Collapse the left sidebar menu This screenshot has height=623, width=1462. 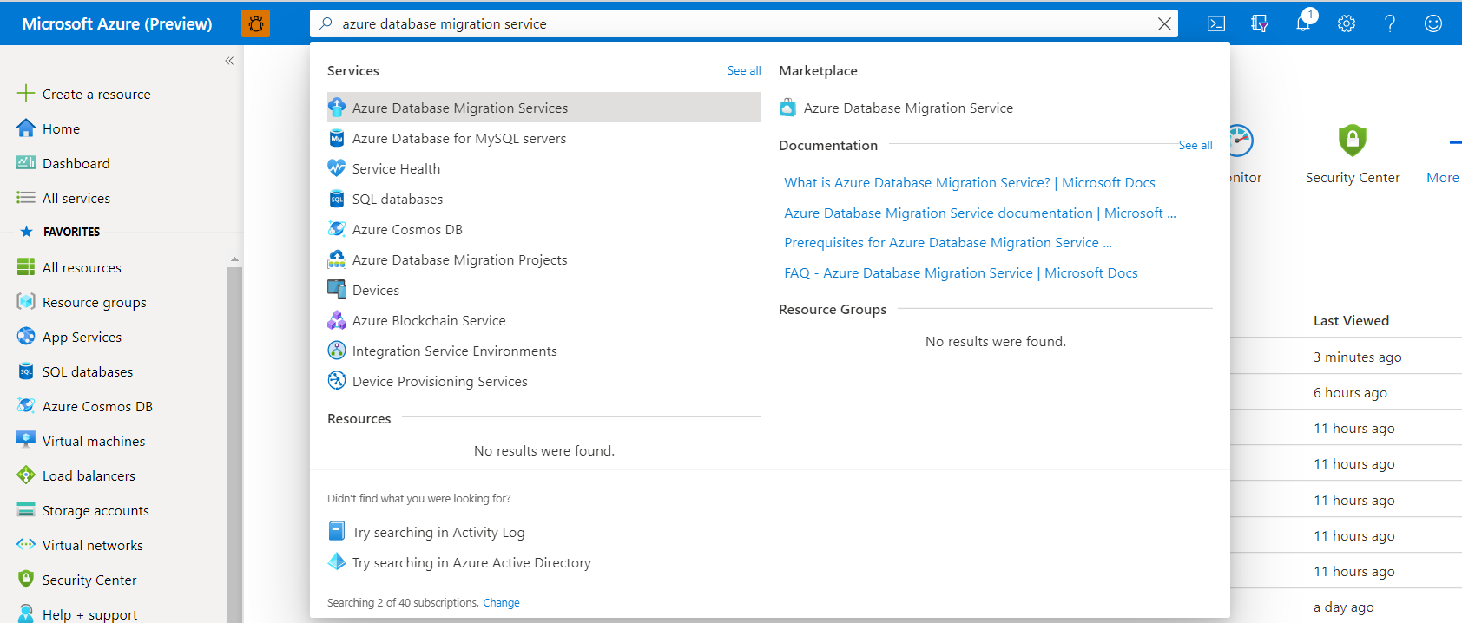pyautogui.click(x=229, y=61)
